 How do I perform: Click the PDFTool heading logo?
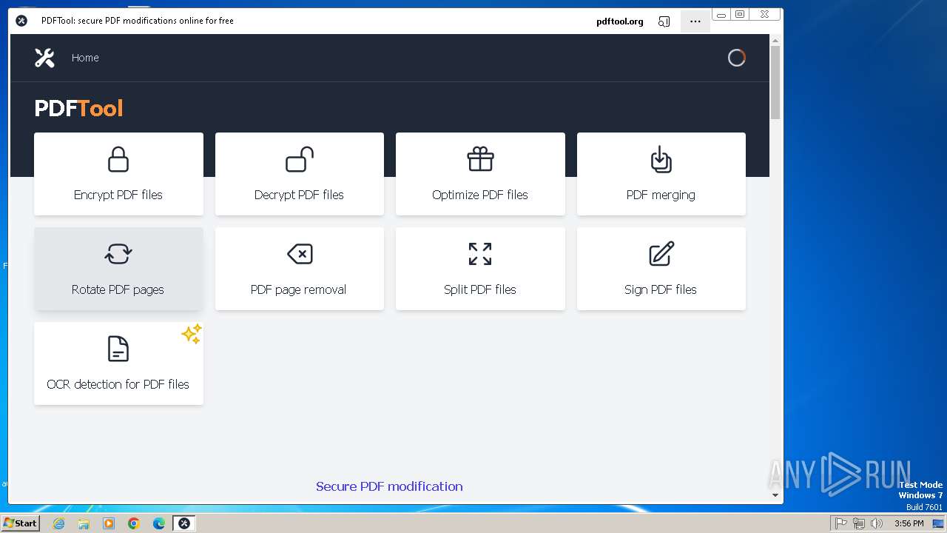tap(78, 108)
